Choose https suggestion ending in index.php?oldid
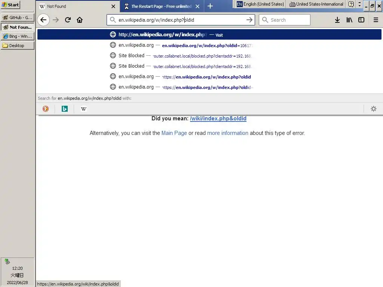Viewport: 383px width, 287px height. click(209, 77)
